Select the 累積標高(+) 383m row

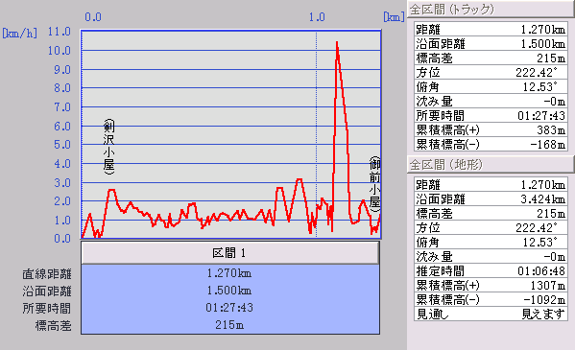click(x=491, y=130)
